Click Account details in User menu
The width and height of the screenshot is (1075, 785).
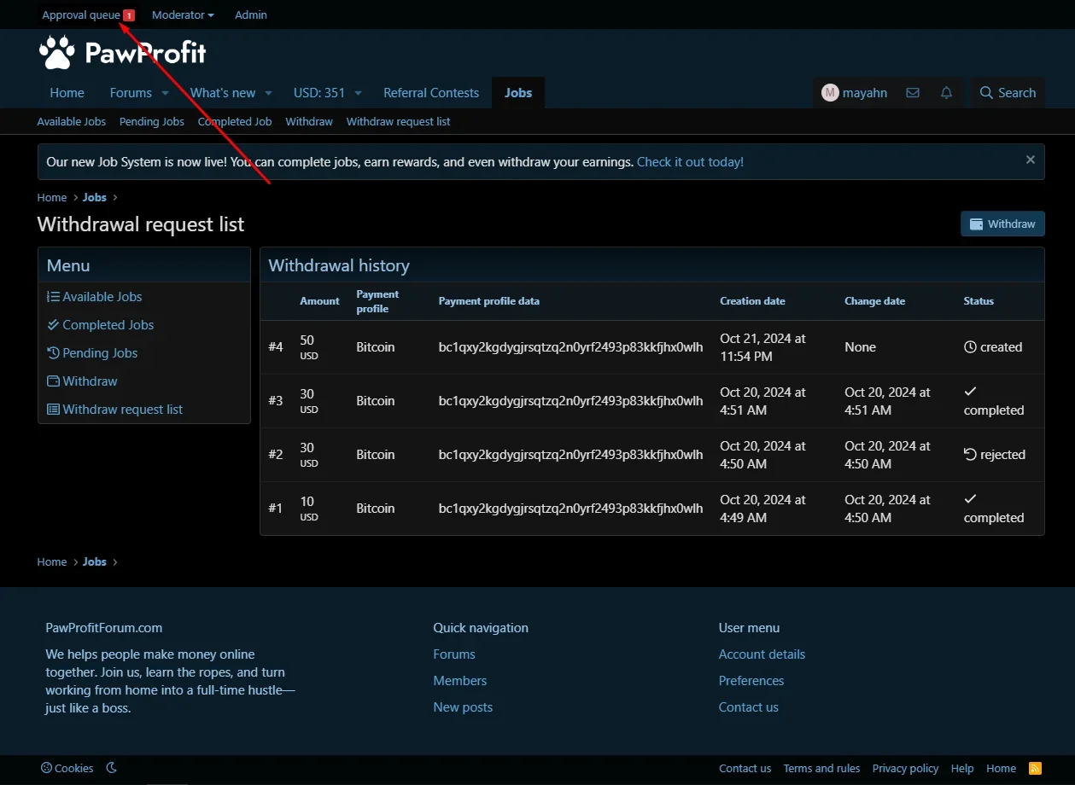point(762,654)
